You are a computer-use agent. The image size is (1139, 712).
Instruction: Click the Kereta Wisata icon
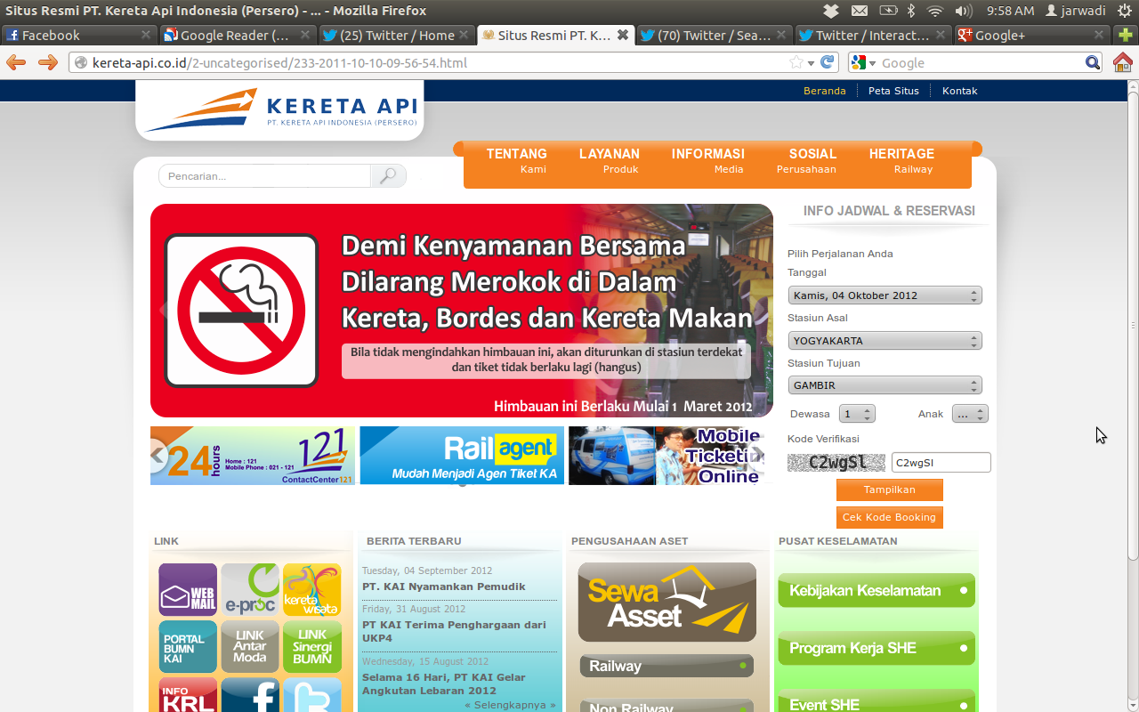[311, 589]
